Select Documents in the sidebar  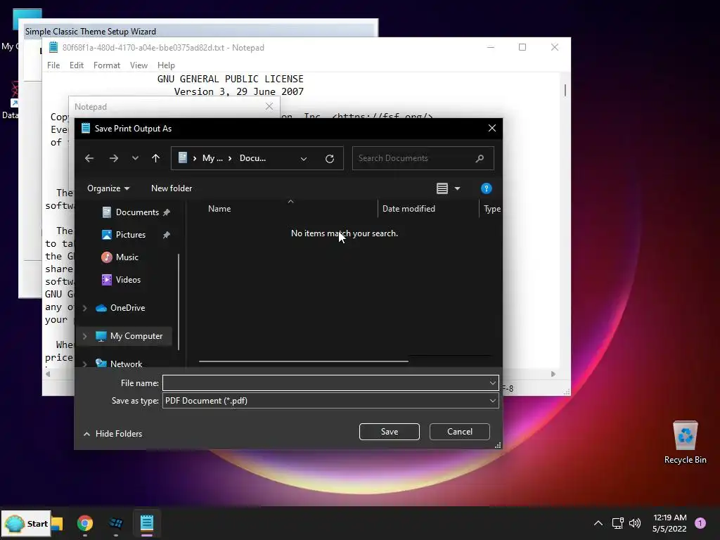click(x=137, y=212)
